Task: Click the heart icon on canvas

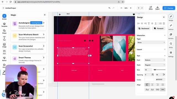Action: tap(134, 15)
